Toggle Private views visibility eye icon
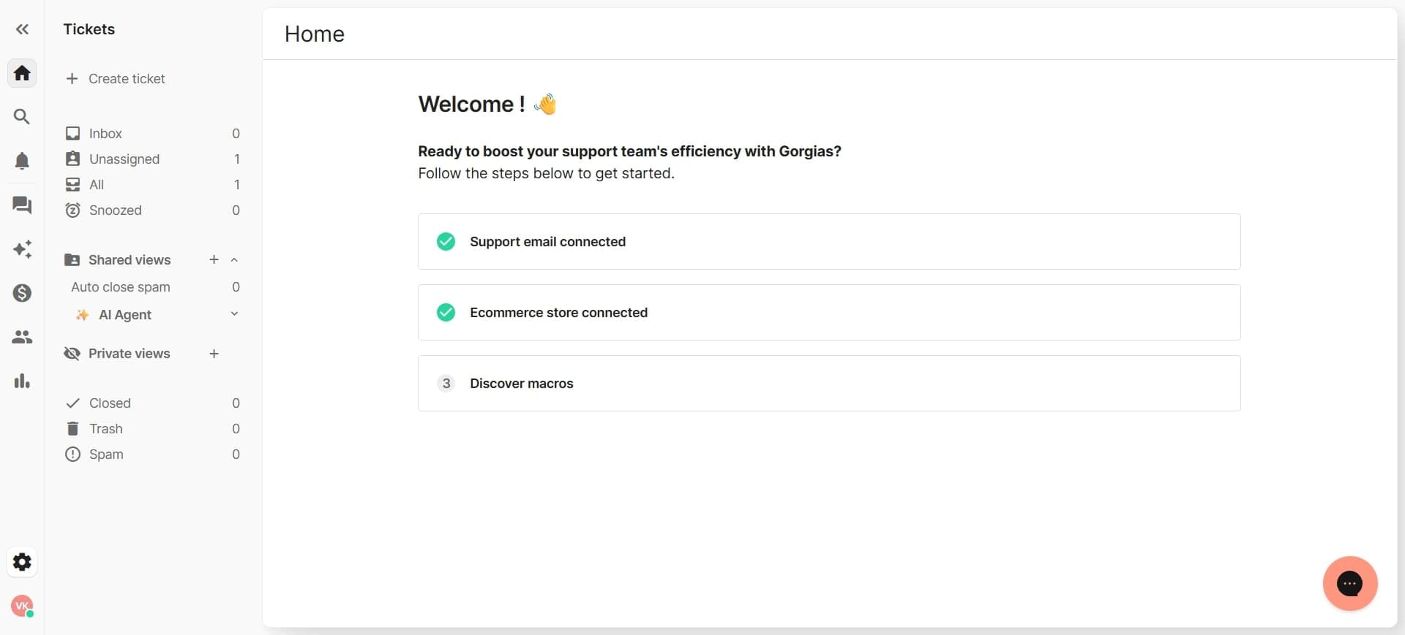The image size is (1405, 635). [72, 354]
